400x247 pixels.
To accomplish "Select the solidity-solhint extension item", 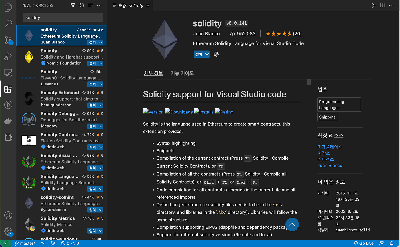I will 62,204.
